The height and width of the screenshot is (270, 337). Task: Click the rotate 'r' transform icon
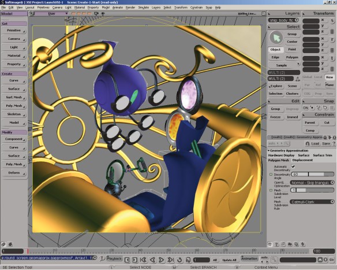pos(332,40)
